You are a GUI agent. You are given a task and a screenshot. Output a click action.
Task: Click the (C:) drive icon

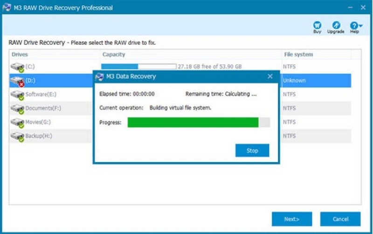pos(17,67)
